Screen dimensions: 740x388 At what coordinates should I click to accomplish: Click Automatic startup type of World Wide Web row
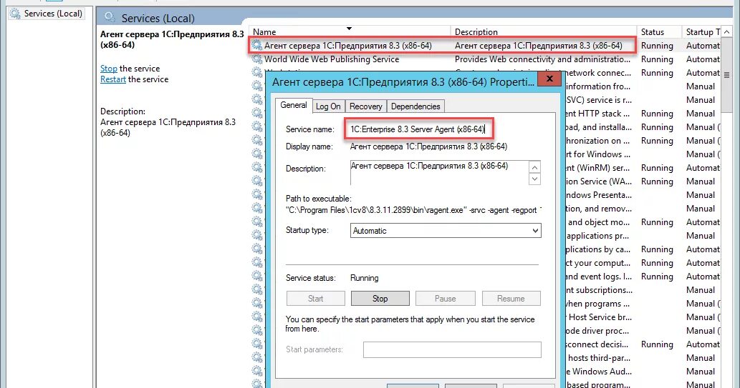tap(703, 59)
